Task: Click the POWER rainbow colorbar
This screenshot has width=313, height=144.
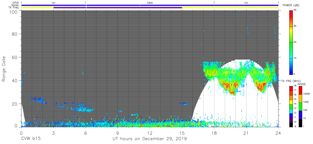Action: coord(291,42)
